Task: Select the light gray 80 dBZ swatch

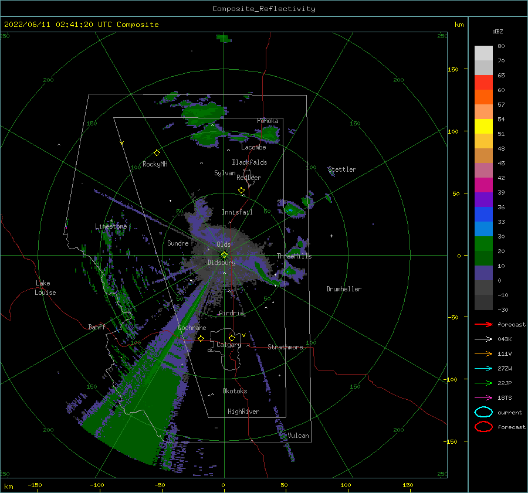Action: [483, 53]
